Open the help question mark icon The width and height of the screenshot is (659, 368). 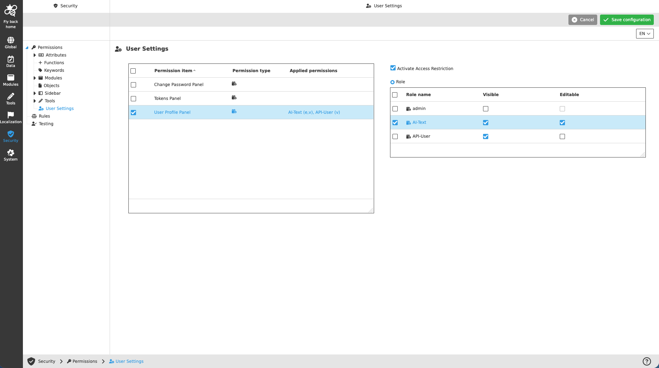point(647,361)
